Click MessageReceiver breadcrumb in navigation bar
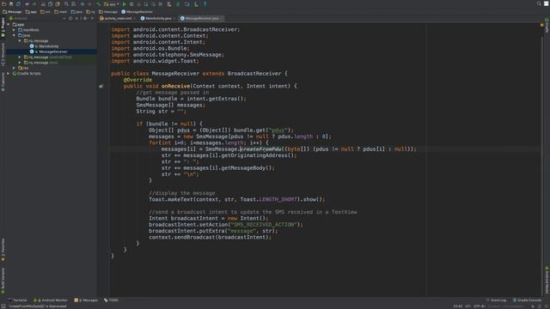The width and height of the screenshot is (550, 309). tap(137, 11)
